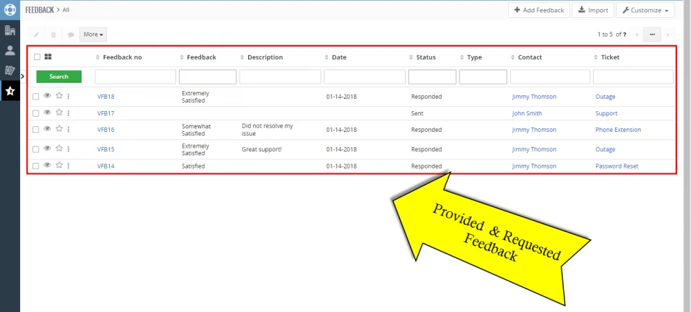Click the Description filter input field
This screenshot has width=691, height=312.
click(280, 77)
